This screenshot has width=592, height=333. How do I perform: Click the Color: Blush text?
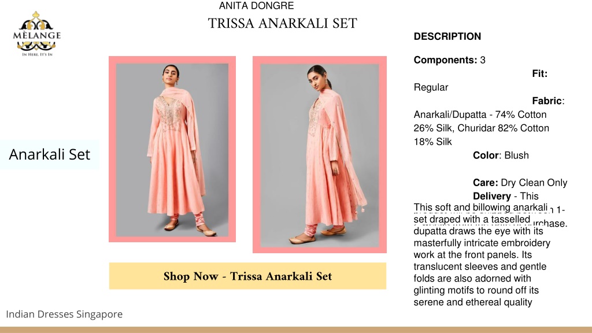tap(501, 155)
